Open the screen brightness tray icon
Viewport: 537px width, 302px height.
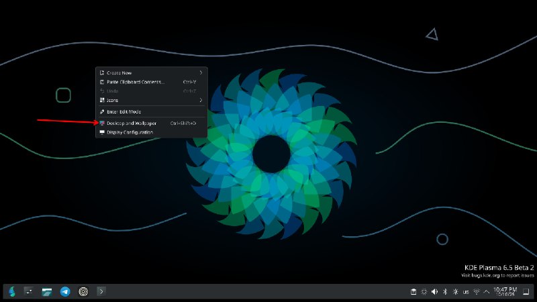(x=456, y=292)
